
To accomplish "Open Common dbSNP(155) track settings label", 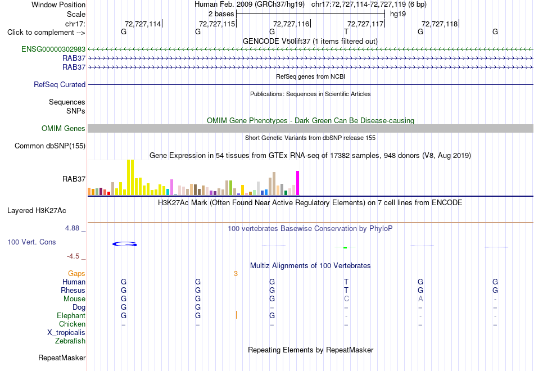I will point(50,146).
